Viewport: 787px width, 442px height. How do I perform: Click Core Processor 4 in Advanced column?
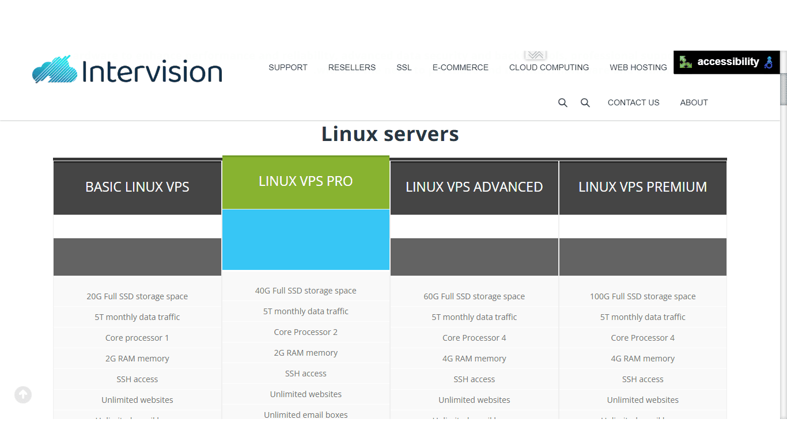474,338
